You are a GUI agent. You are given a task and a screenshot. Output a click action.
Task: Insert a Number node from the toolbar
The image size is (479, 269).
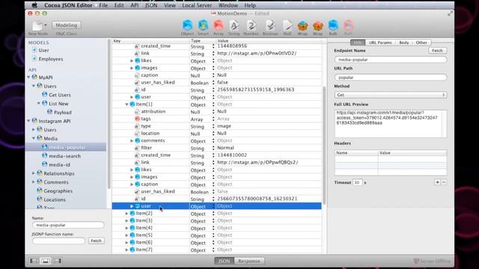pos(251,25)
